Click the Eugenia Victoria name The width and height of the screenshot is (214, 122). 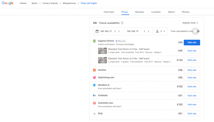click(x=106, y=41)
